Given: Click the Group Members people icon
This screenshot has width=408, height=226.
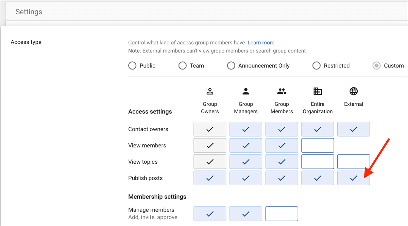Looking at the screenshot, I should point(282,91).
